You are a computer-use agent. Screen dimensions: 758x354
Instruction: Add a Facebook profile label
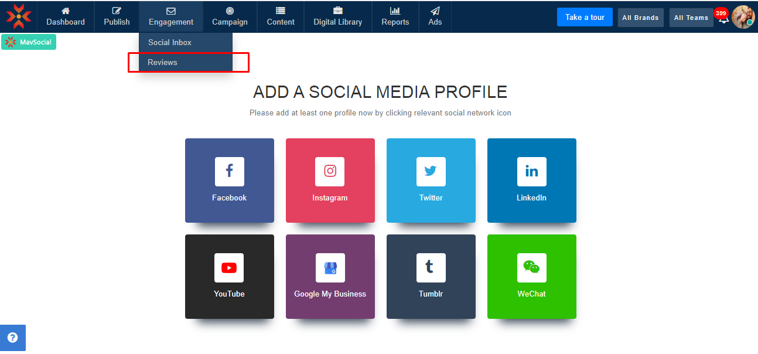click(230, 198)
